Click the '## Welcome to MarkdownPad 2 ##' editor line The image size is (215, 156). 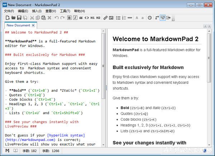tap(37, 32)
